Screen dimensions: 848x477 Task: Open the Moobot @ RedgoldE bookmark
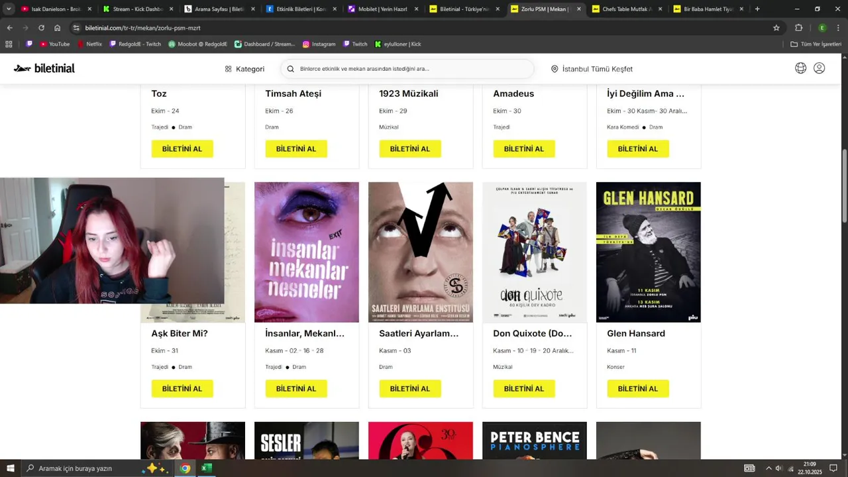197,44
